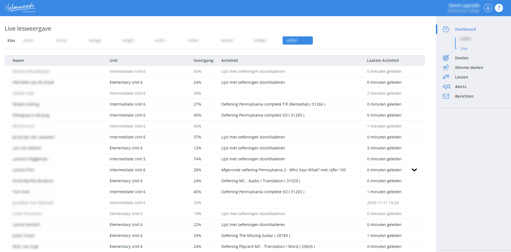This screenshot has width=511, height=252.
Task: Click the 46% progress value
Action: click(x=197, y=126)
